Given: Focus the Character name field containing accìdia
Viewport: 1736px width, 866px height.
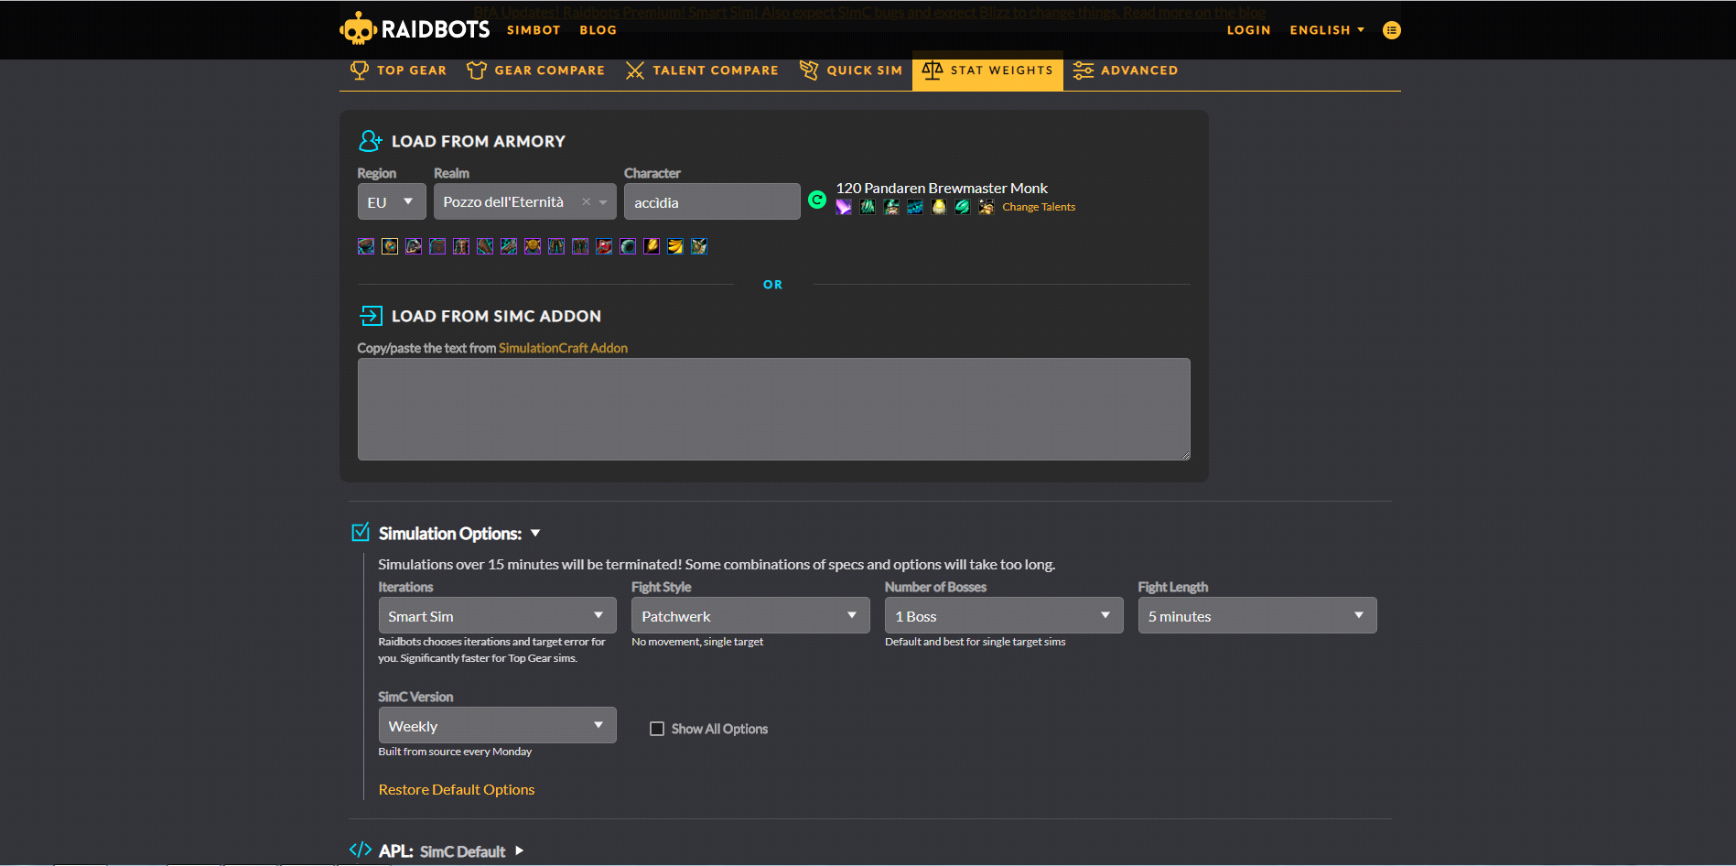Looking at the screenshot, I should pos(712,201).
